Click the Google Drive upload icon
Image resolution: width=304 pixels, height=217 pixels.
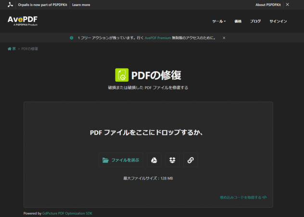coord(155,160)
